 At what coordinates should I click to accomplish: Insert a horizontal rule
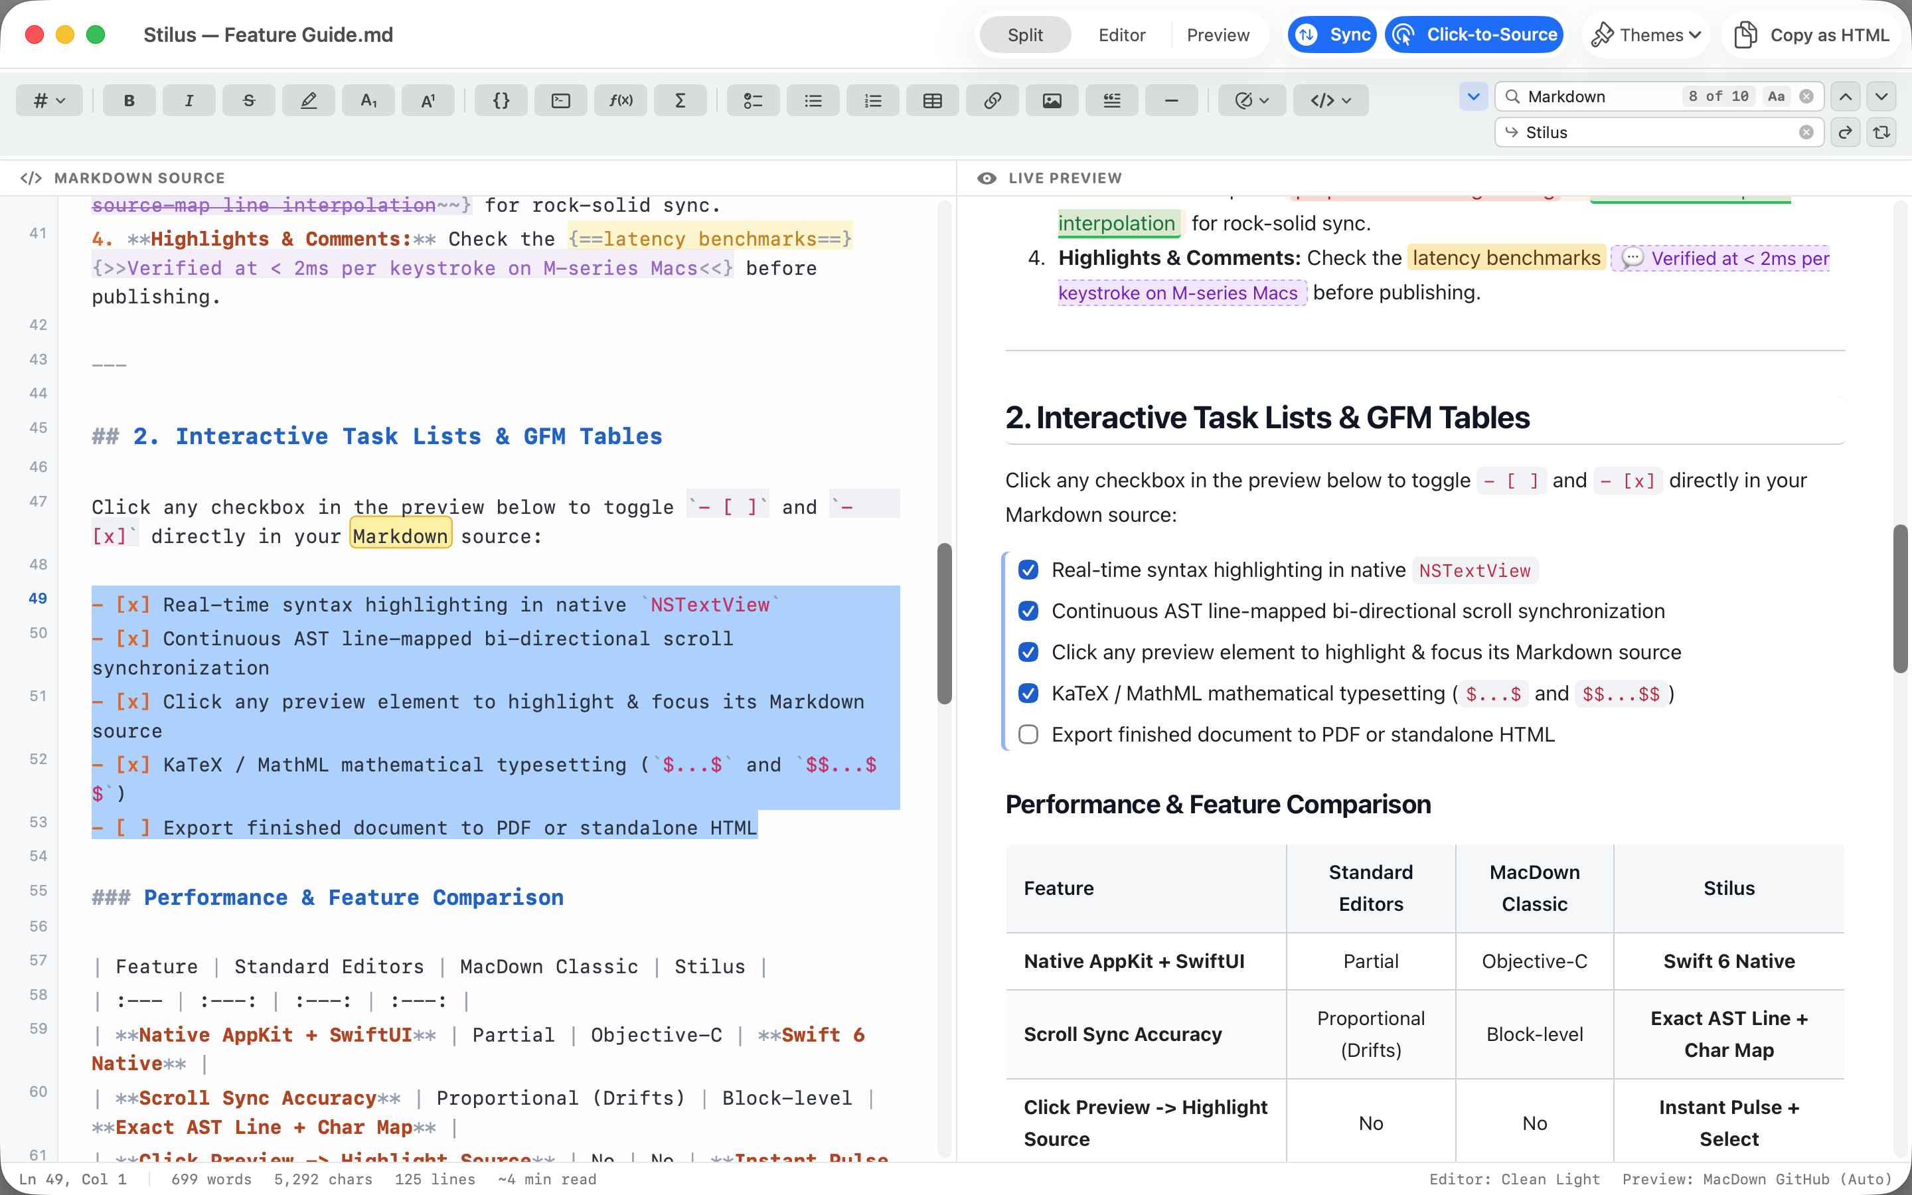point(1172,100)
